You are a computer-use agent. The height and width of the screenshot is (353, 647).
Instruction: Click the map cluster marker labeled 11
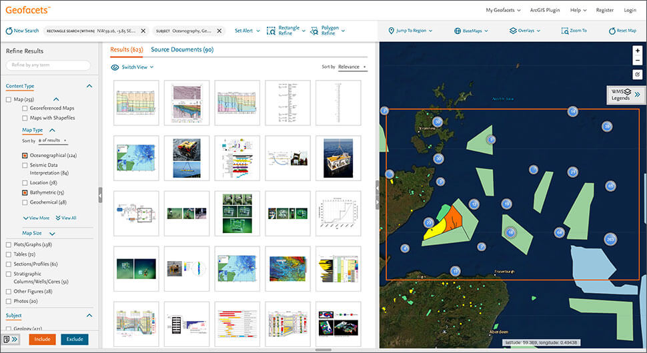click(455, 271)
